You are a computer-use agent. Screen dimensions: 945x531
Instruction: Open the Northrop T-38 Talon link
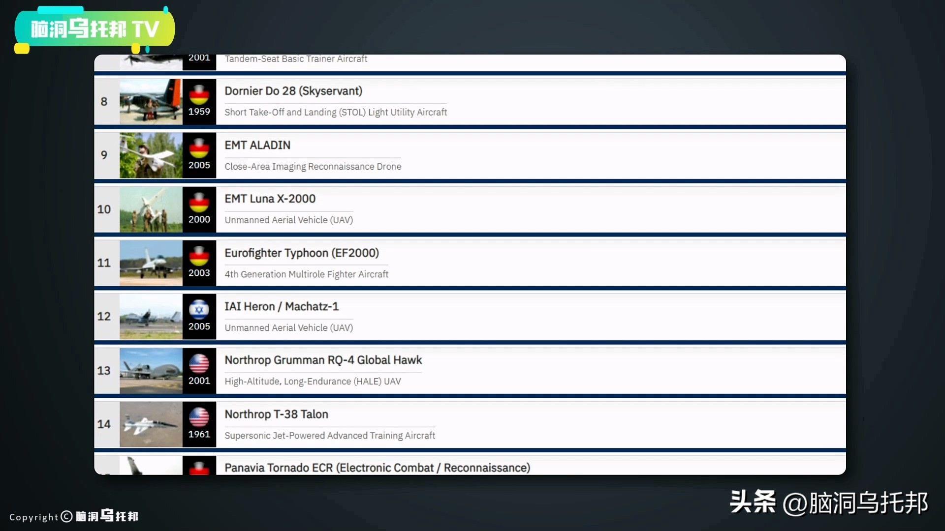coord(276,414)
